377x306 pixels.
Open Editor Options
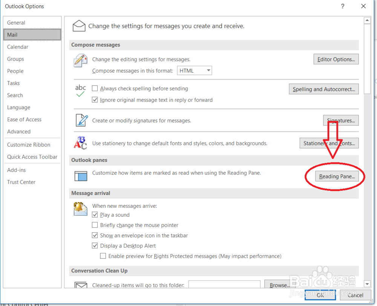tap(336, 59)
